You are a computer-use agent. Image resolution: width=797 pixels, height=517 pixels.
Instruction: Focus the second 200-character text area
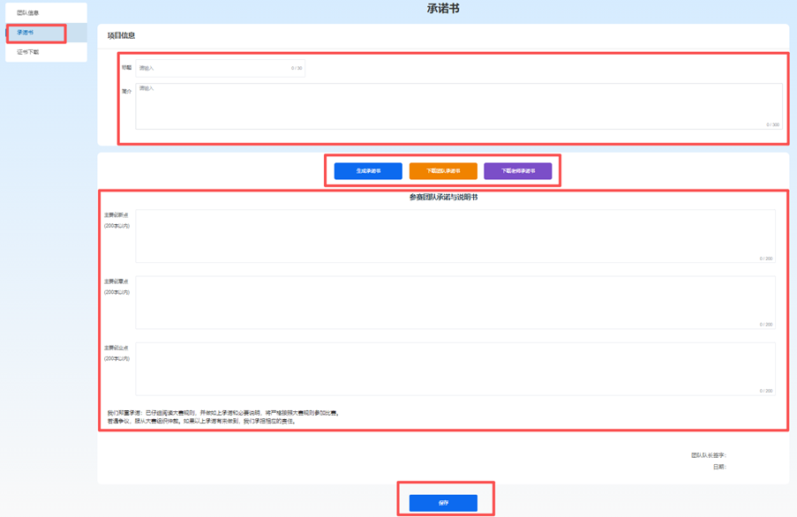(x=455, y=302)
